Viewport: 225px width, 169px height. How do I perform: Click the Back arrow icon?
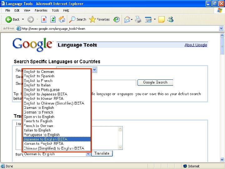coord(9,19)
